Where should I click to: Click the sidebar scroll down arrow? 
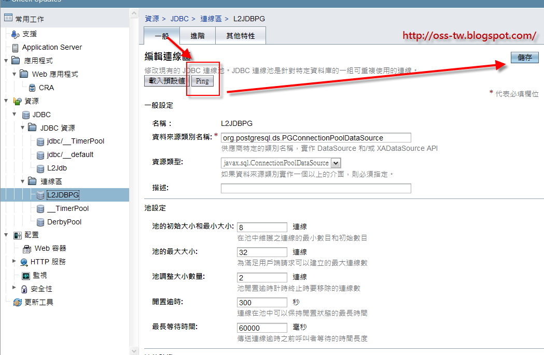tap(134, 350)
